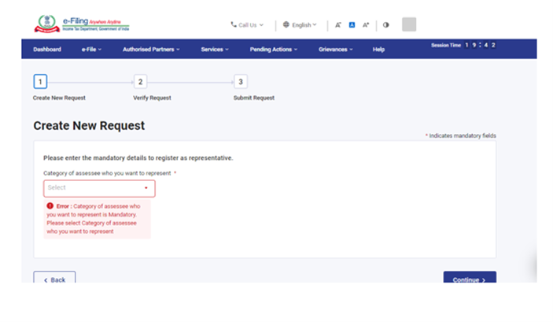
Task: Click the Help menu item
Action: coord(378,50)
